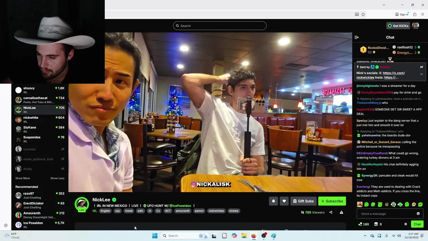Open offline channel essie_gotback_kick
428x241 pixels.
click(40, 159)
